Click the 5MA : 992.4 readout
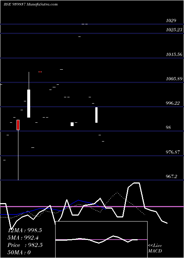Image resolution: width=184 pixels, height=258 pixels. (x=24, y=238)
